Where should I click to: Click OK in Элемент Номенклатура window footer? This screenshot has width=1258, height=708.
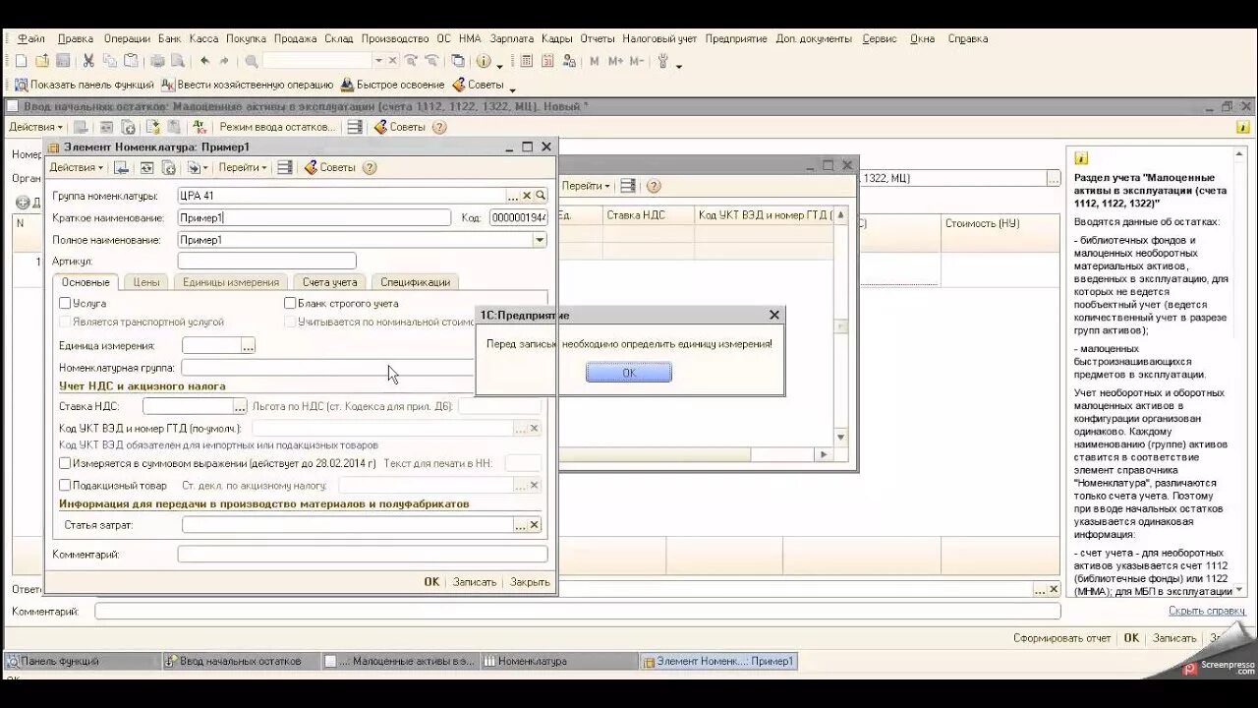[x=431, y=582]
